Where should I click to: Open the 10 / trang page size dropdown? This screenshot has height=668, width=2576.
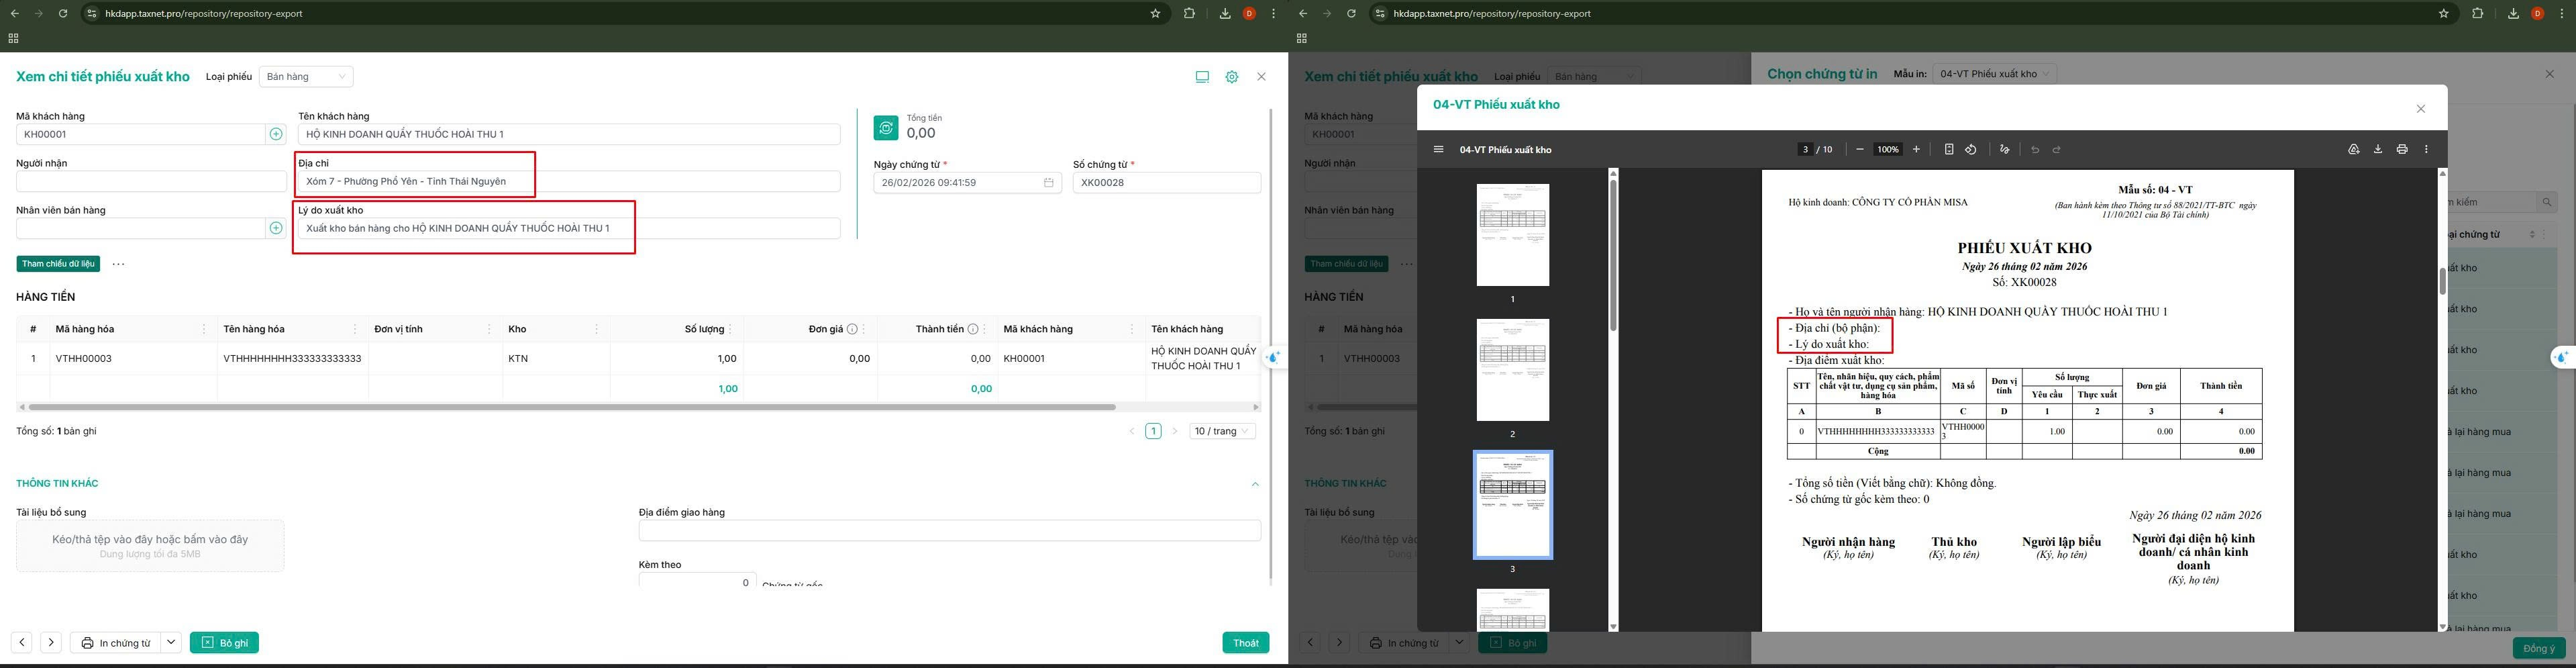pyautogui.click(x=1222, y=431)
